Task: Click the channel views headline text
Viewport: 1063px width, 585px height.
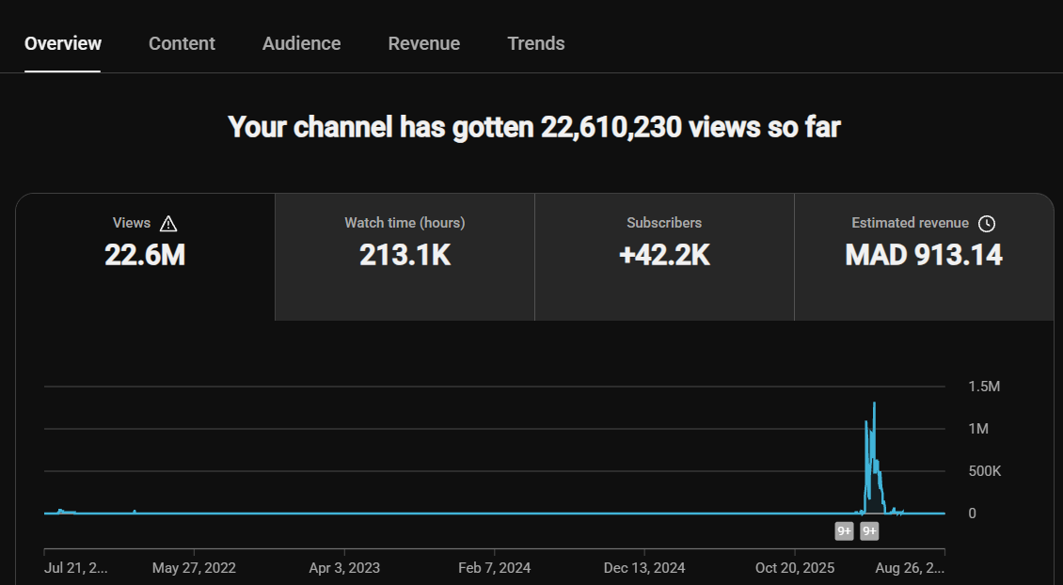Action: [x=534, y=127]
